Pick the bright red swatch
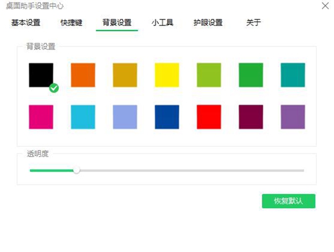 coord(209,117)
